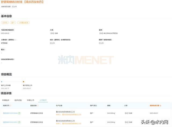Click manufacturer name in 2ml:200mg row
Viewport: 172px width, 128px height.
(x=65, y=121)
